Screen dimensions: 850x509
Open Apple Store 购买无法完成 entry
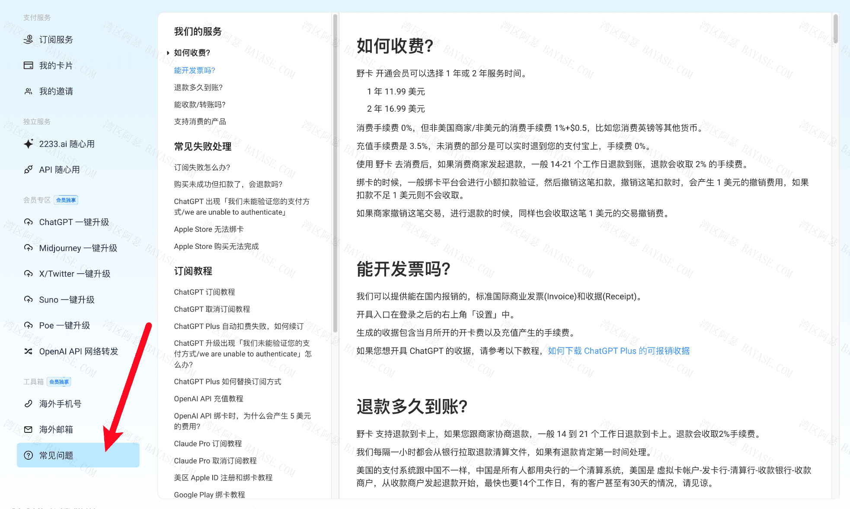coord(217,246)
